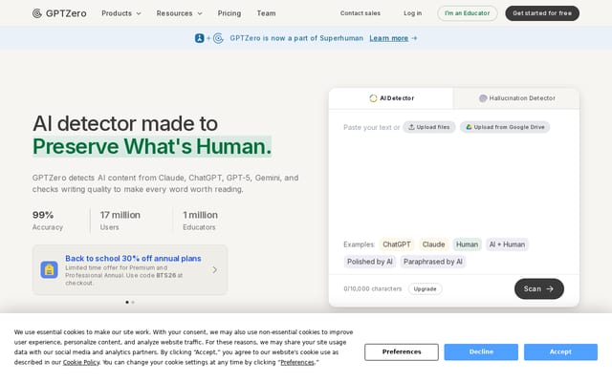The image size is (612, 382).
Task: Click the GPTZero logo icon
Action: click(x=37, y=13)
